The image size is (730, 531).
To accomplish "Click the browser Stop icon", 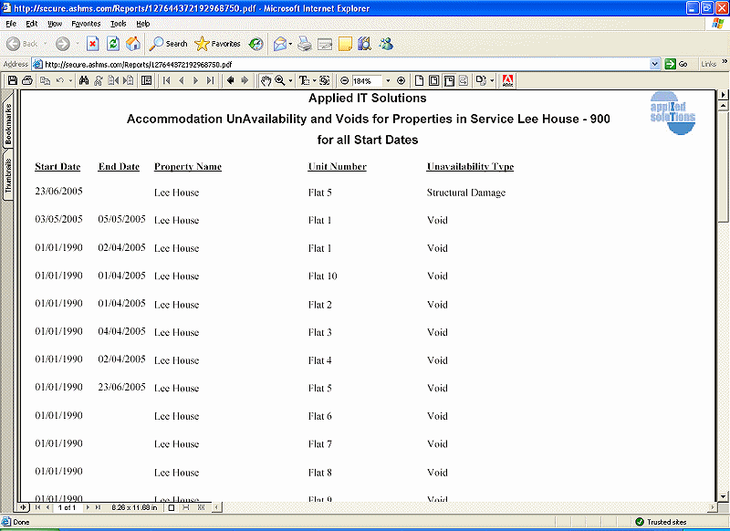I will (x=93, y=43).
